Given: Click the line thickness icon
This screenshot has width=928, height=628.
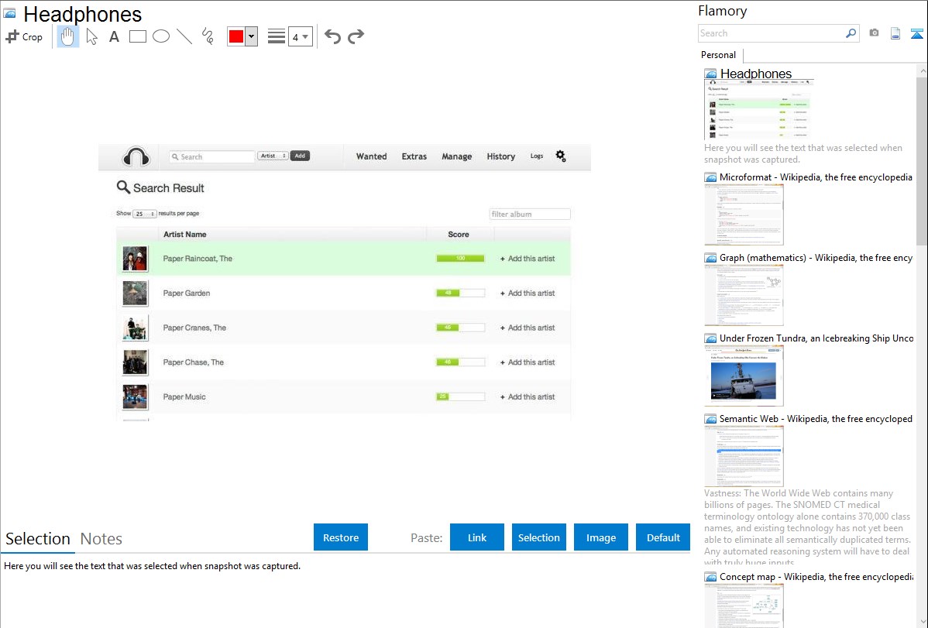Looking at the screenshot, I should coord(277,36).
